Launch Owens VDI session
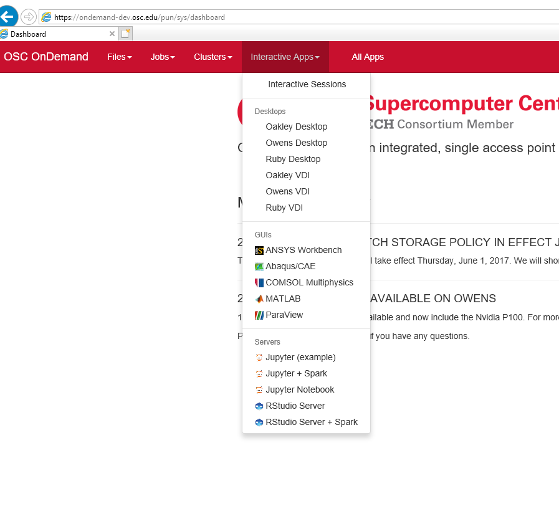 [287, 191]
